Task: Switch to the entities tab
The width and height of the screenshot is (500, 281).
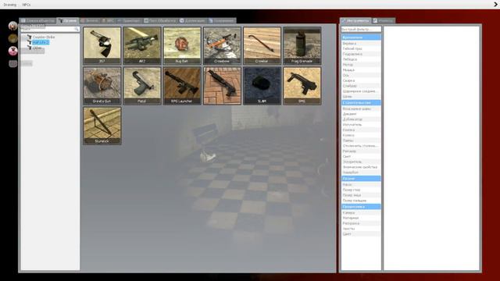Action: pyautogui.click(x=89, y=20)
